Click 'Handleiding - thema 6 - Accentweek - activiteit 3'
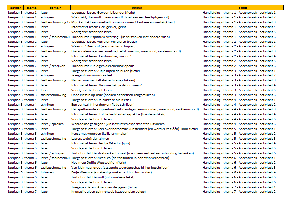The image size is (287, 197). tap(239, 167)
